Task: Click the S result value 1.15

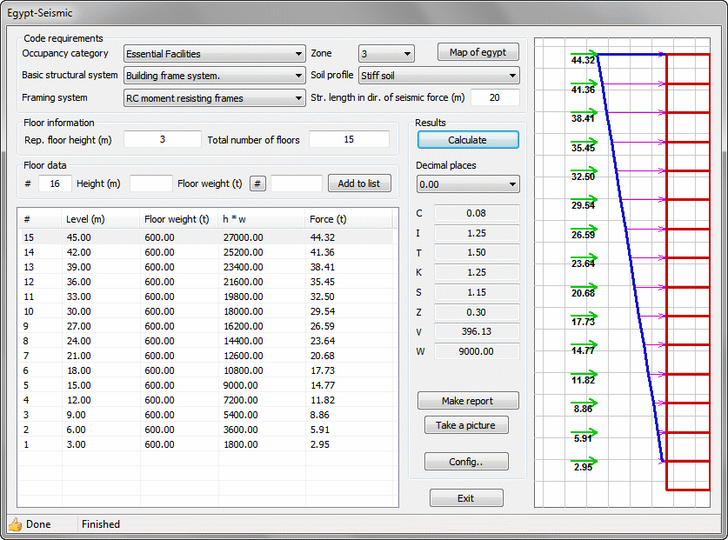Action: click(x=477, y=292)
